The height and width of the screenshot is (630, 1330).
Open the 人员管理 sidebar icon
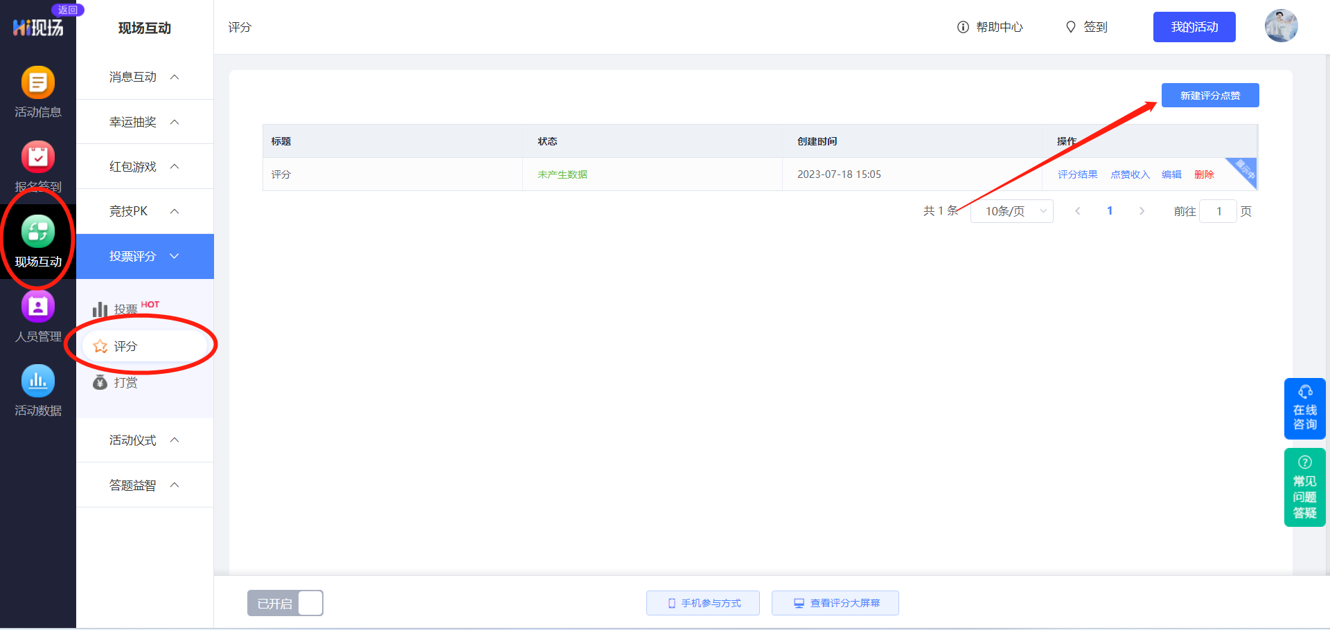tap(38, 316)
